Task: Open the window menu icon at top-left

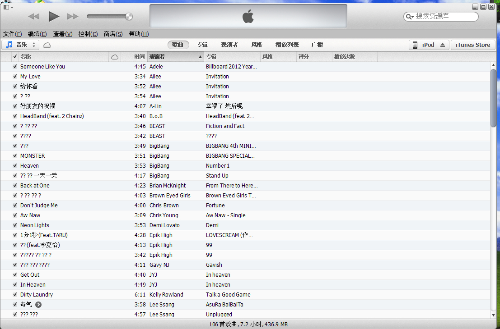Action: (x=8, y=7)
